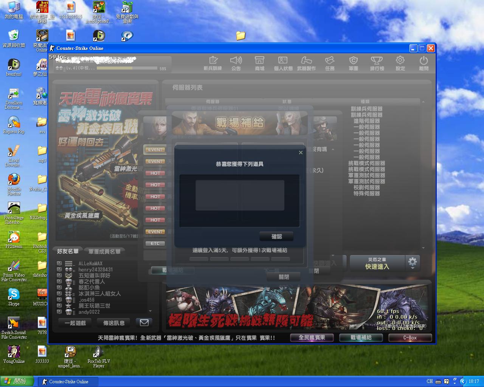
Task: Select the mp3 folder on desktop
Action: pos(42,153)
